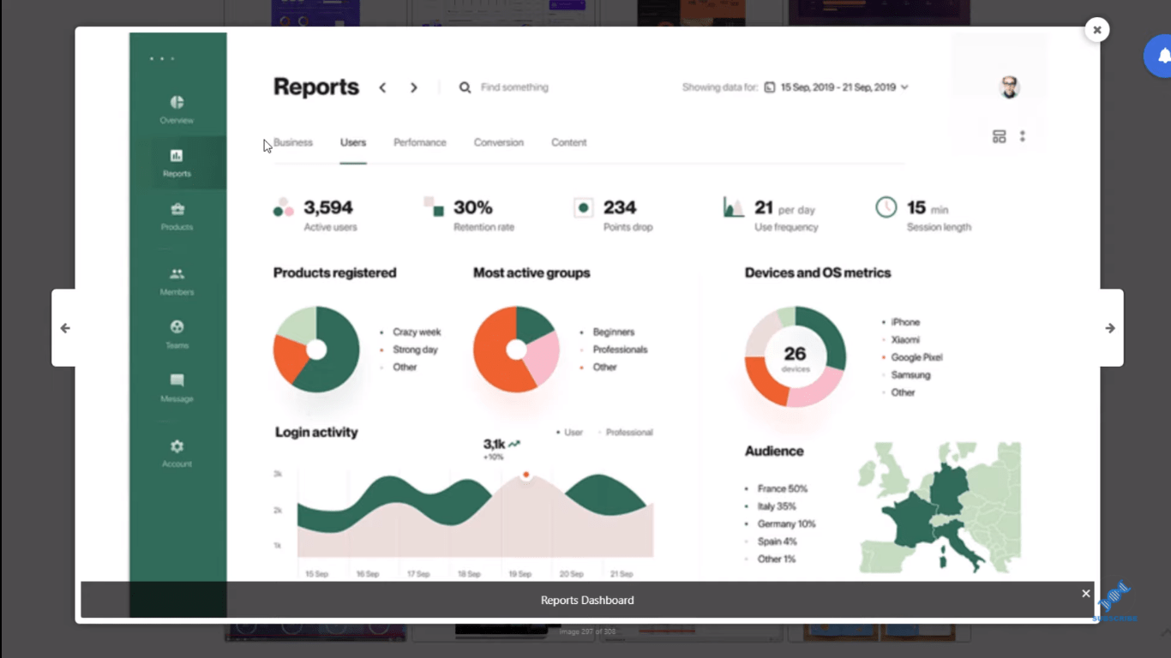This screenshot has height=658, width=1171.
Task: Open the Message chat icon
Action: 177,380
